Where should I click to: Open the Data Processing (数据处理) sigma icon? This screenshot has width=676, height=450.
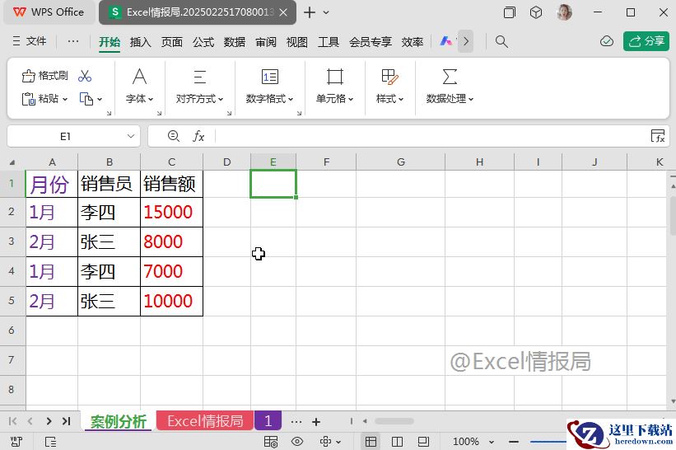450,77
